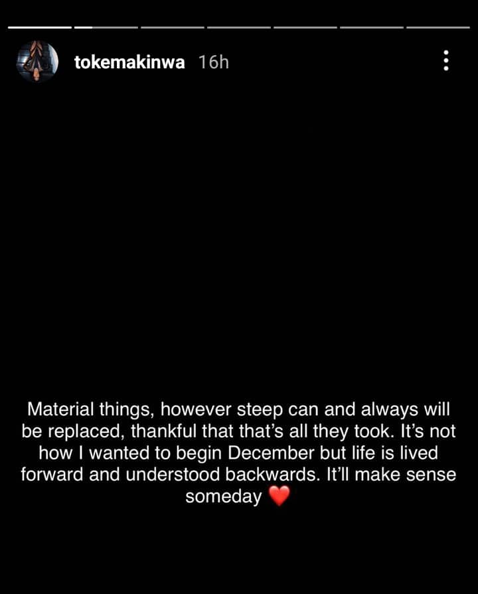Jump to the first story progress segment
The width and height of the screenshot is (478, 594).
[x=40, y=27]
